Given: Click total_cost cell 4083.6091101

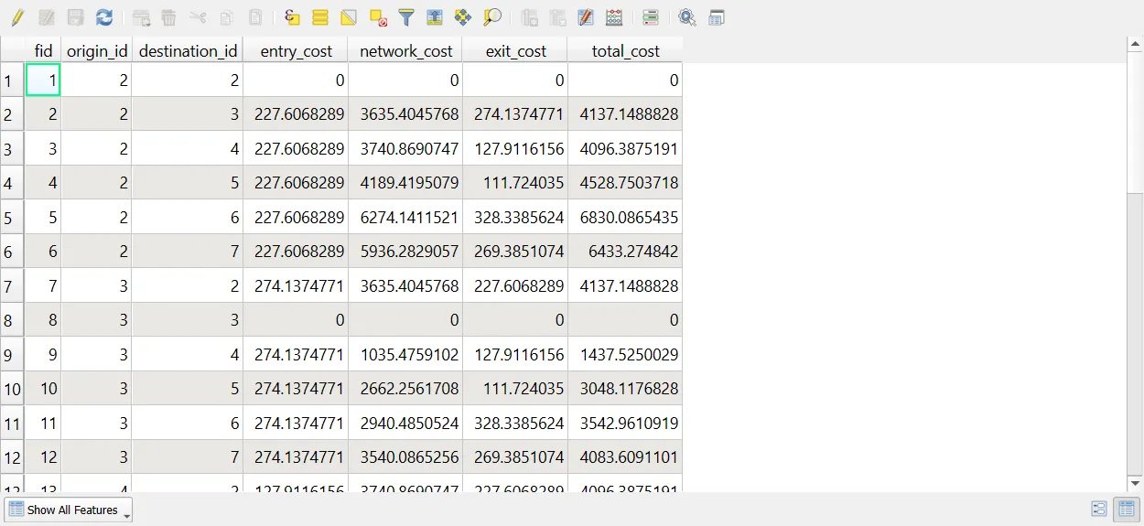Looking at the screenshot, I should [x=625, y=457].
